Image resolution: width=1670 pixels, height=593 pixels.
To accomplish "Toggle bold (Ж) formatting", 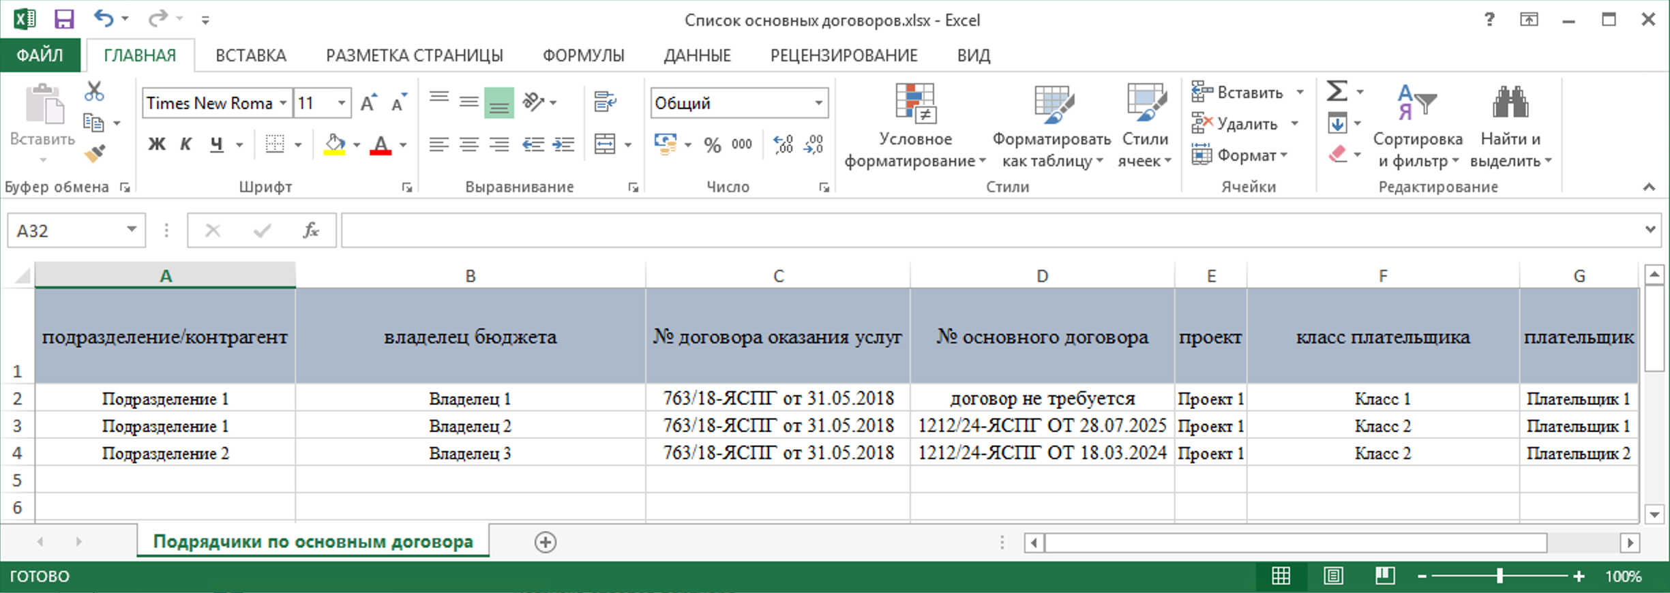I will pos(157,145).
